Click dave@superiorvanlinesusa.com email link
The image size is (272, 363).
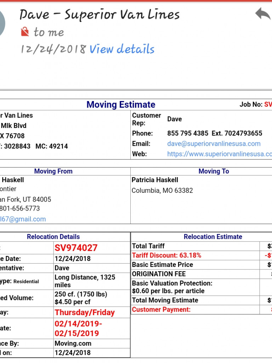(x=214, y=144)
